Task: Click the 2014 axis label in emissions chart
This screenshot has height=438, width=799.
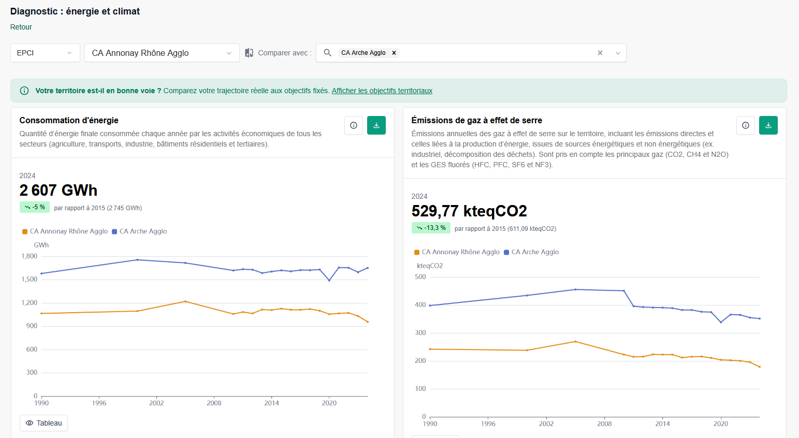Action: 662,424
